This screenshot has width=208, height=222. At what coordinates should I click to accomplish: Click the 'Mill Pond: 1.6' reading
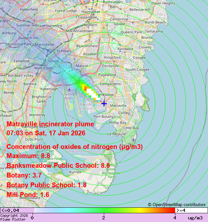[x=28, y=195]
